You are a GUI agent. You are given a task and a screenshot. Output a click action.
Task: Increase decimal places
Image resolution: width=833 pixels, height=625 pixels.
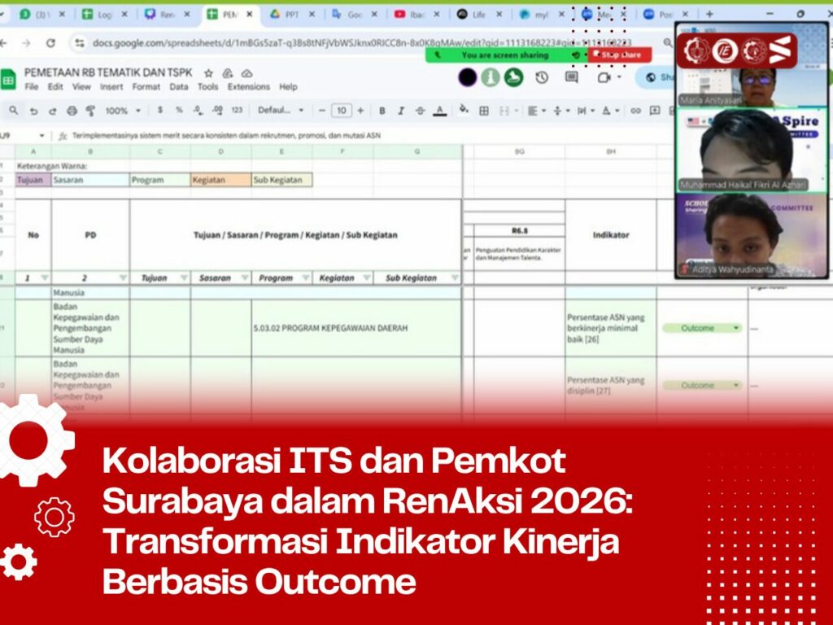point(217,111)
